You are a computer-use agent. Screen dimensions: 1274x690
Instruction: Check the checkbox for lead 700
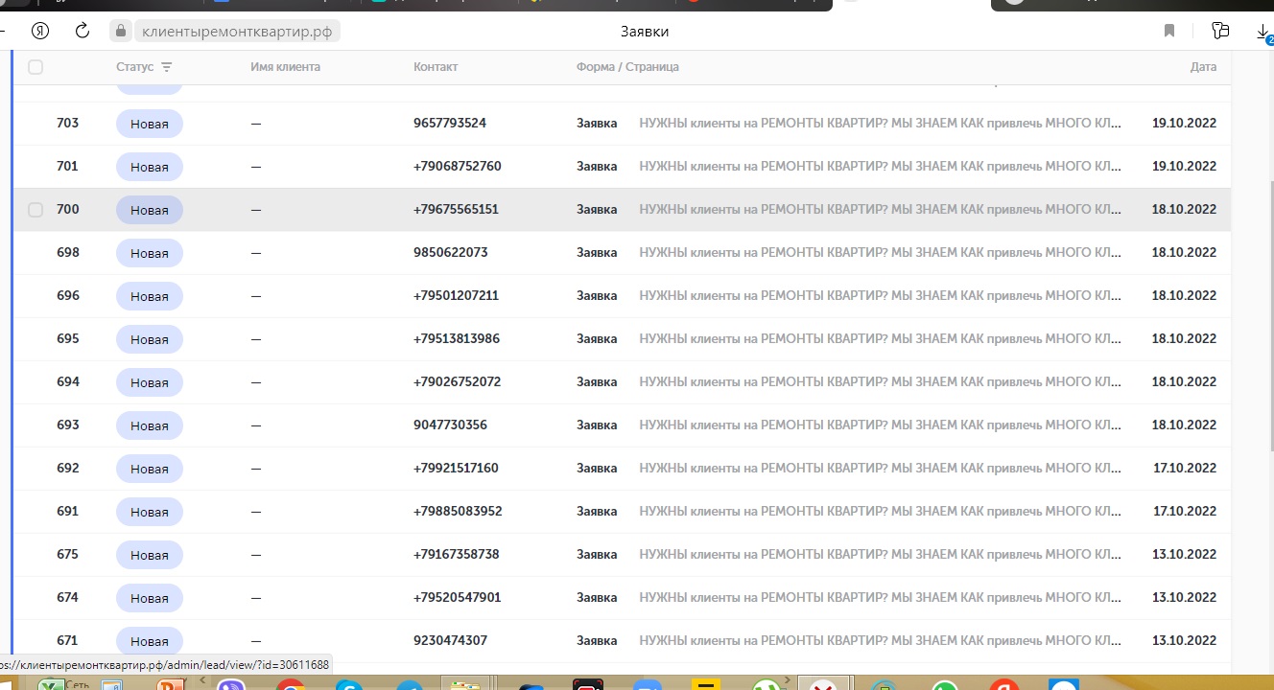point(35,210)
